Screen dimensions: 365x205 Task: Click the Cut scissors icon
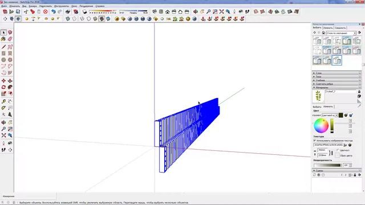(x=26, y=11)
